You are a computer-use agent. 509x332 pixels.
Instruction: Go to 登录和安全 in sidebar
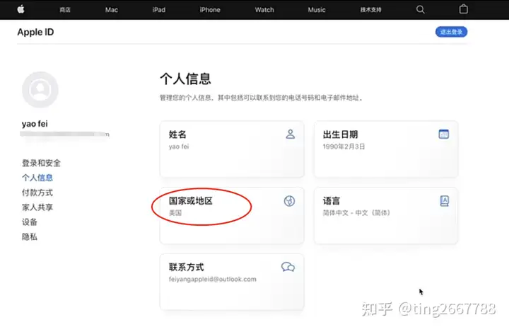(x=41, y=163)
